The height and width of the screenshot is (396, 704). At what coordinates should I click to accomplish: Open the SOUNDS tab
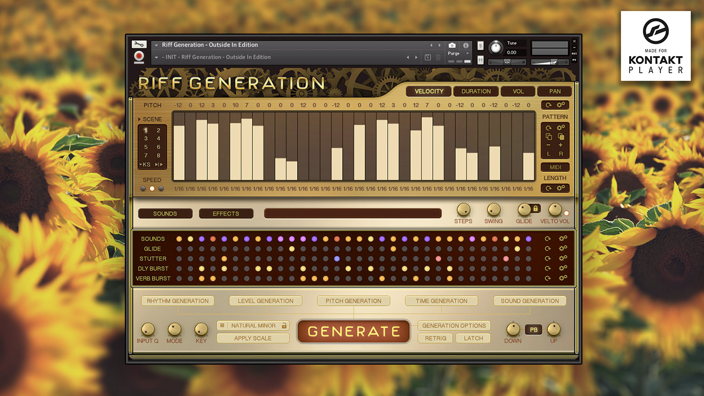166,213
